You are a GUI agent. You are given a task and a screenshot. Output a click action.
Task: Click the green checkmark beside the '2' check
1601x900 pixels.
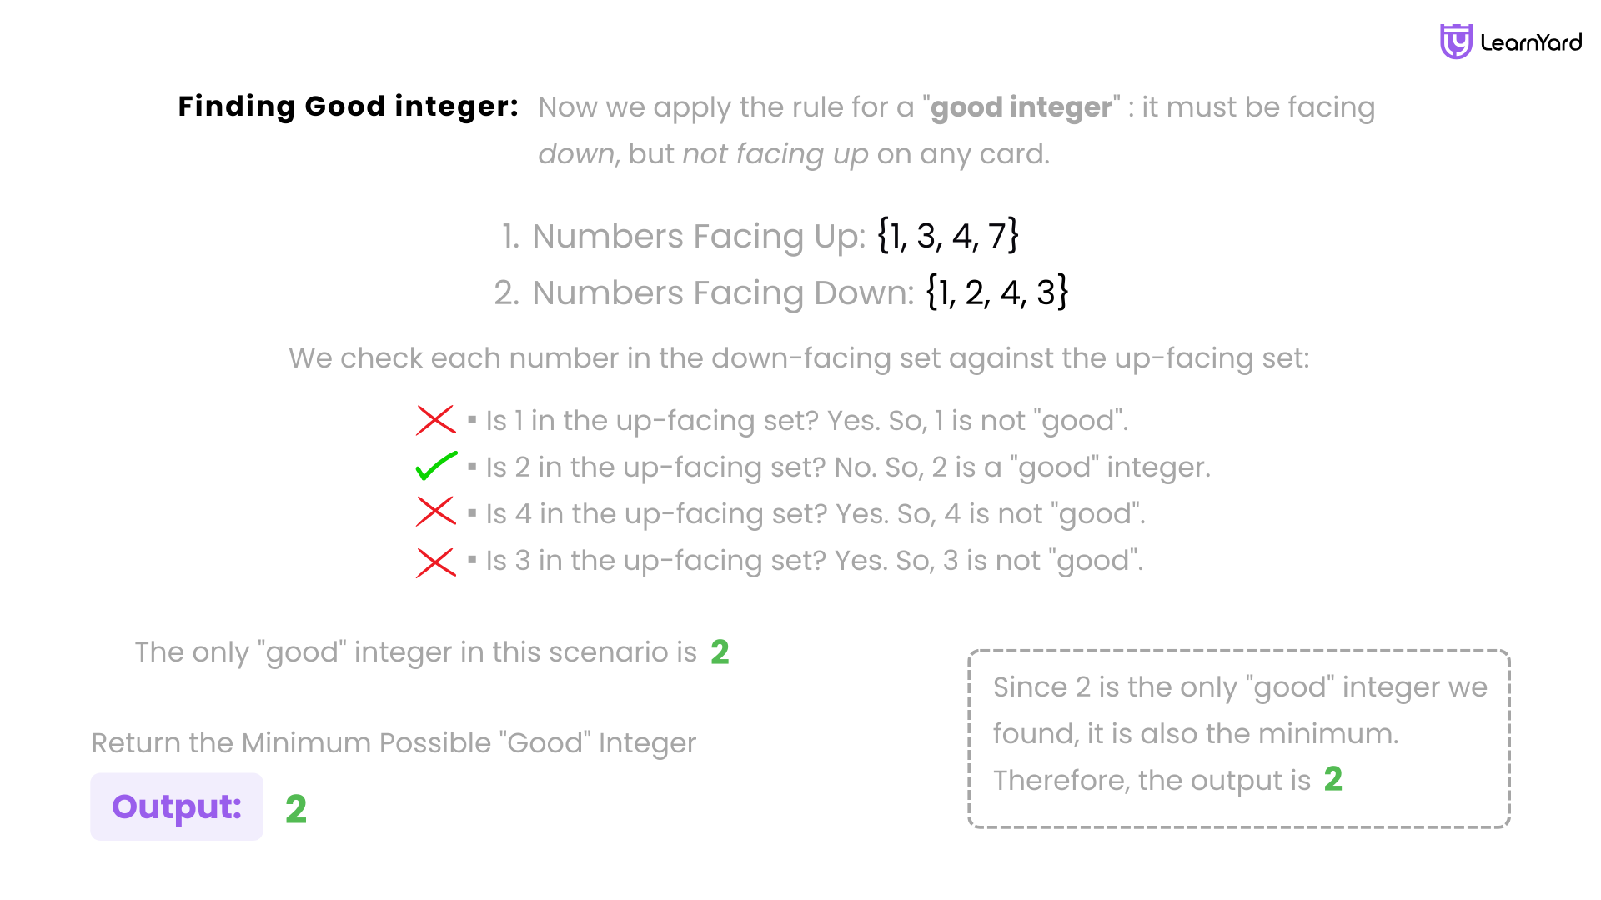point(436,466)
